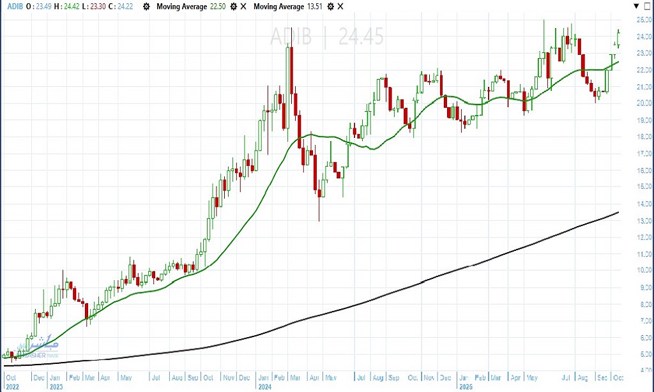654x392 pixels.
Task: Click the Oct 2022 label on time axis
Action: point(10,382)
